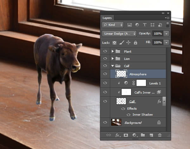This screenshot has height=149, width=190.
Task: Create new fill or adjustment layer icon
Action: click(x=135, y=135)
